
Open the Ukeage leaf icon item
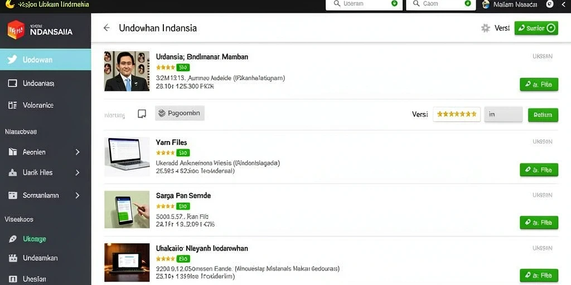12,239
